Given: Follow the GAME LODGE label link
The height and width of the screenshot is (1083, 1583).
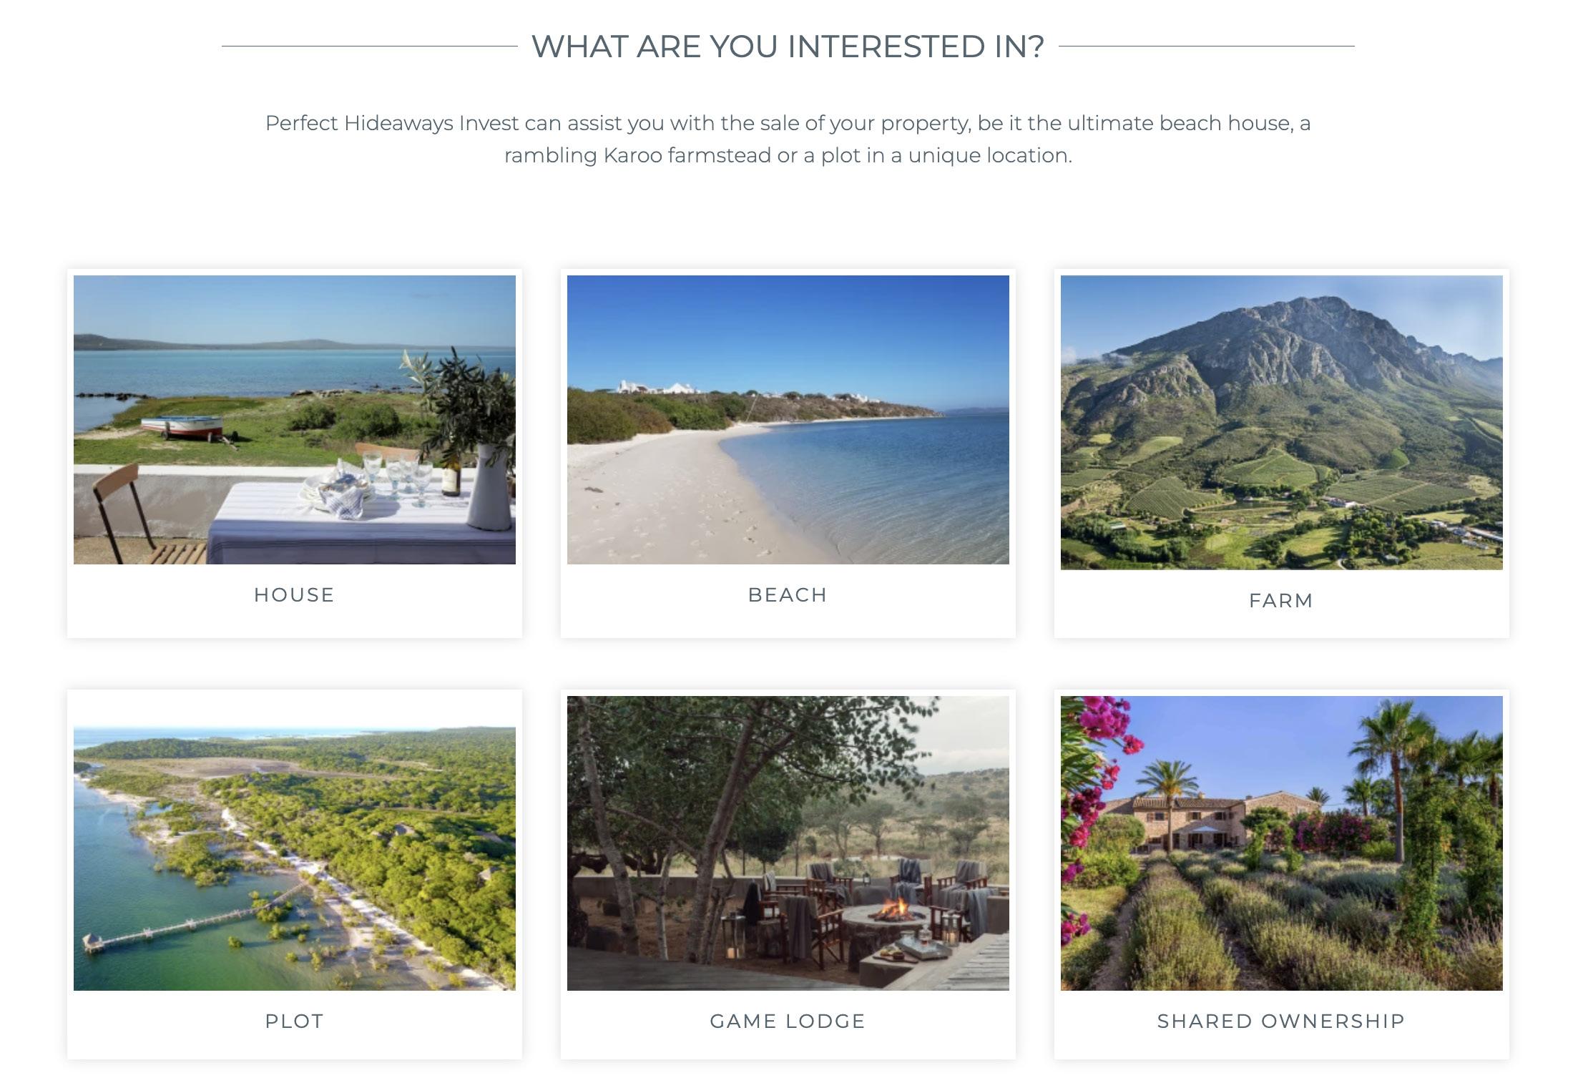Looking at the screenshot, I should coord(788,1021).
